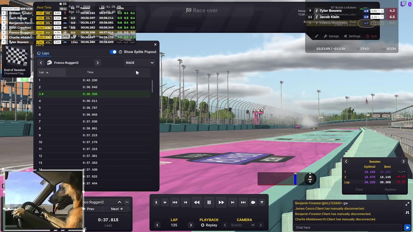Select Jacob Klein in relative standings
Viewport: 413px width, 232px height.
point(329,17)
